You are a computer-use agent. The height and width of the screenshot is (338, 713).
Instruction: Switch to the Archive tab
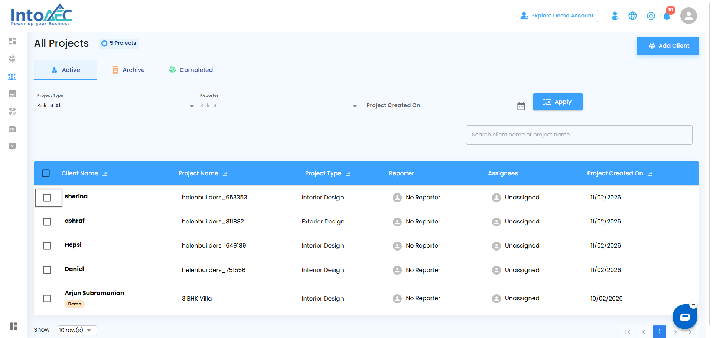(128, 70)
